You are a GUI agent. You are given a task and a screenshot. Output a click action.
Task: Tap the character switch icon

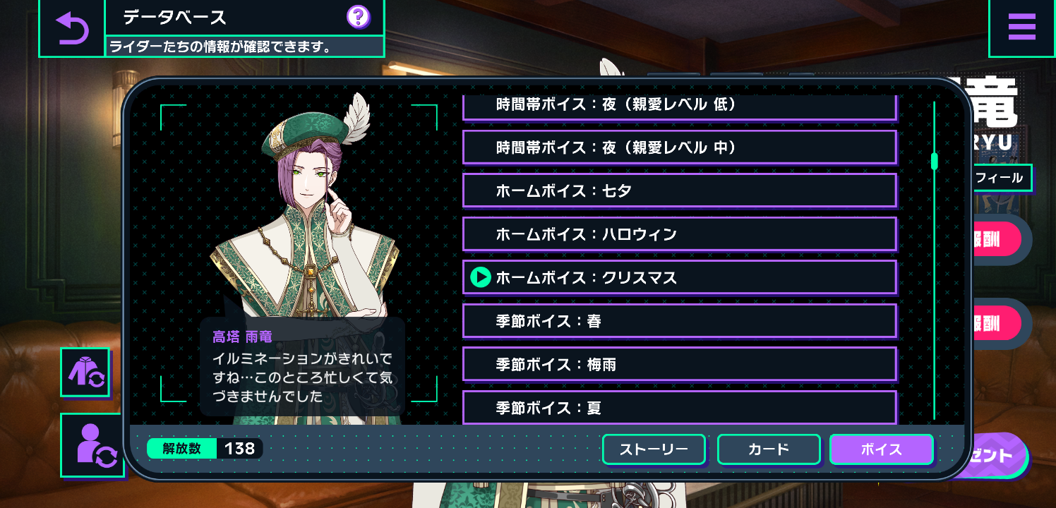[92, 445]
